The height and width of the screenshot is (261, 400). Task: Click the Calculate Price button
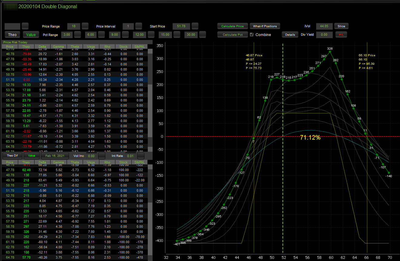click(233, 26)
